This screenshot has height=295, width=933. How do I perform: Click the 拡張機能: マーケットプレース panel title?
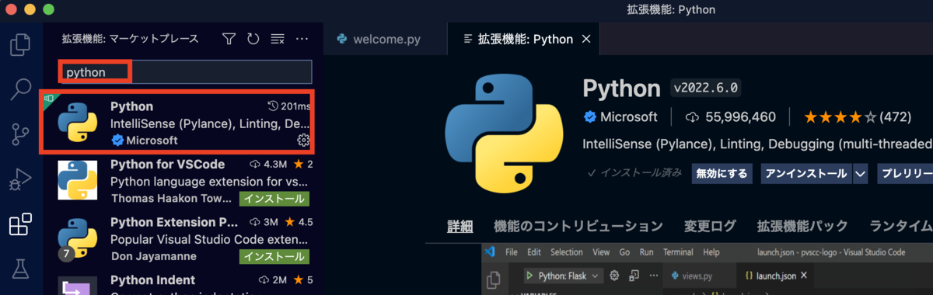click(131, 38)
